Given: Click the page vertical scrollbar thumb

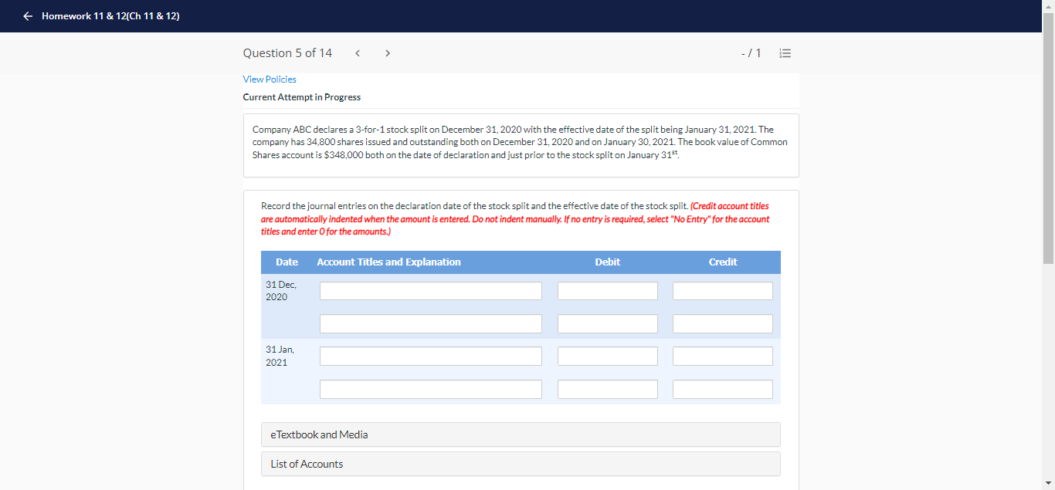Looking at the screenshot, I should (1048, 139).
